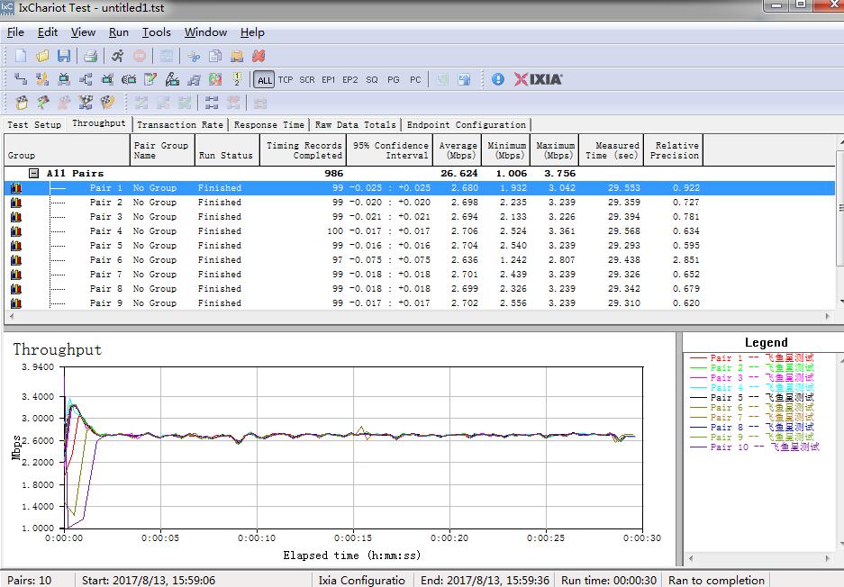This screenshot has height=587, width=844.
Task: Toggle the EP1 filter button
Action: pos(328,80)
